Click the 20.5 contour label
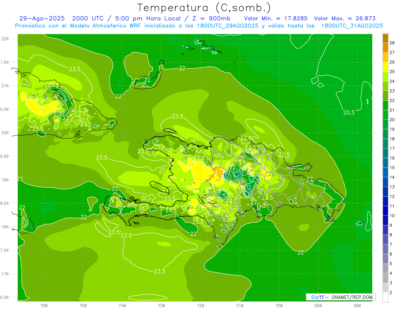 pos(349,113)
